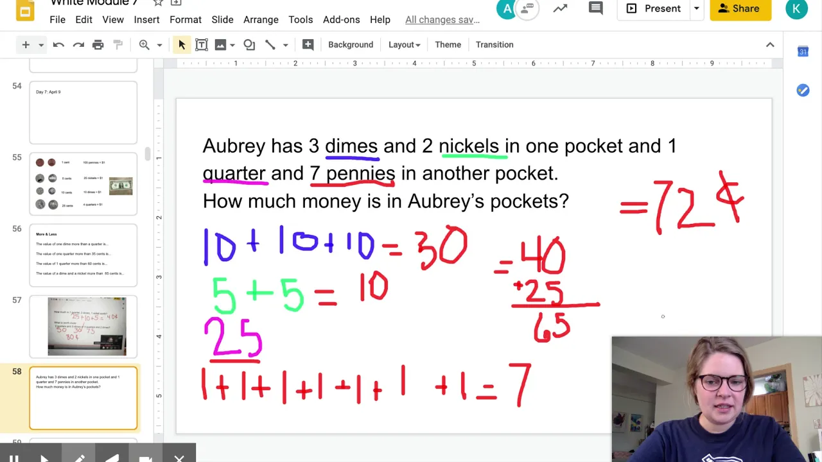This screenshot has height=462, width=822.
Task: Expand the Present options dropdown arrow
Action: 696,8
